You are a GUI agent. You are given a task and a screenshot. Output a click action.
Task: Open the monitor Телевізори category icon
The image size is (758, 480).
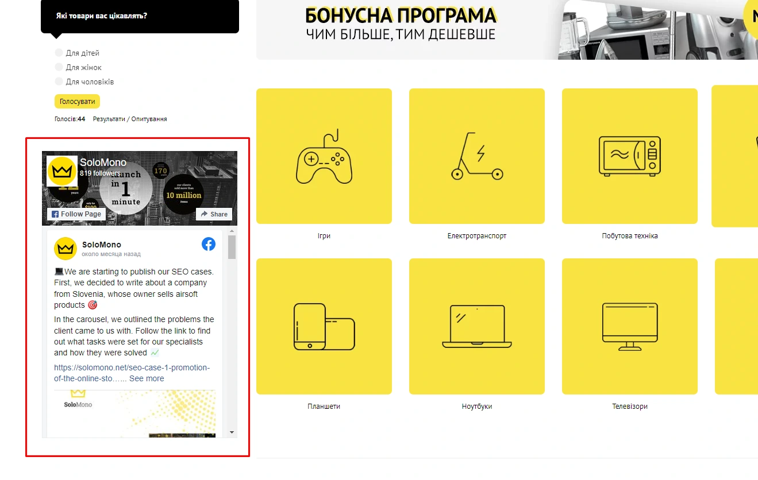pyautogui.click(x=630, y=326)
